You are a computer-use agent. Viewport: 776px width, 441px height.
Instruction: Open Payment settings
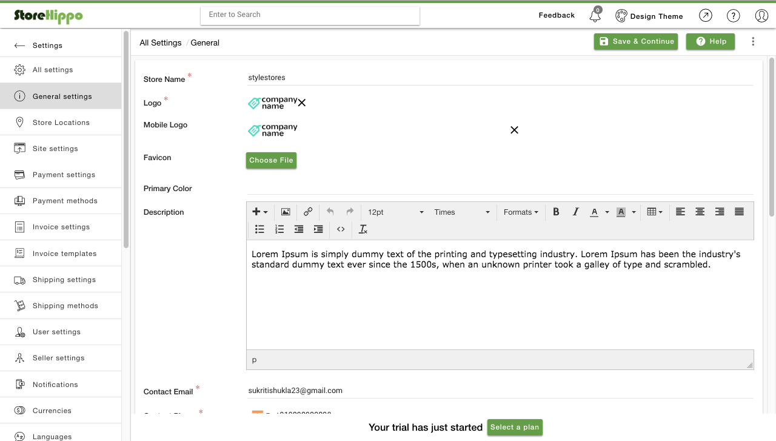click(x=61, y=174)
